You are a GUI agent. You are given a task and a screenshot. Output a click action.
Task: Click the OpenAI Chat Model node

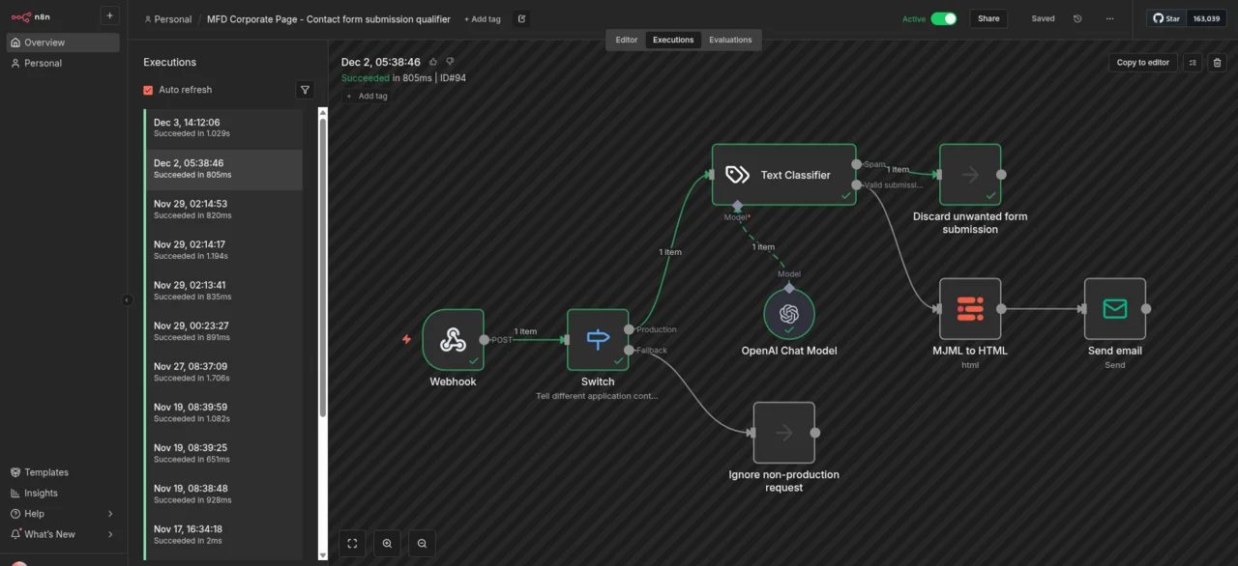(x=788, y=314)
